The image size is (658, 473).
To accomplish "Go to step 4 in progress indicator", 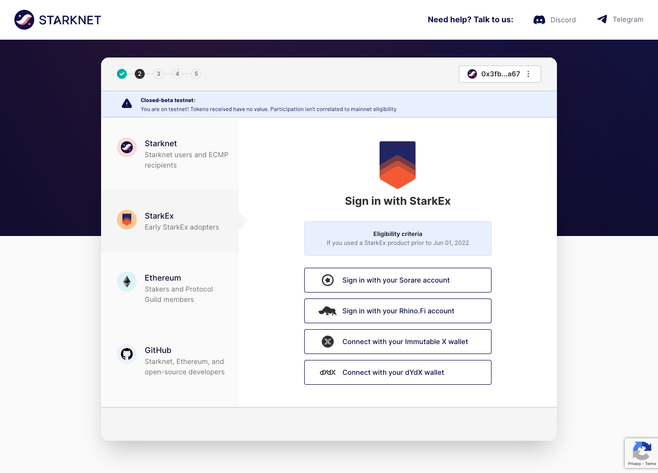I will pyautogui.click(x=177, y=74).
